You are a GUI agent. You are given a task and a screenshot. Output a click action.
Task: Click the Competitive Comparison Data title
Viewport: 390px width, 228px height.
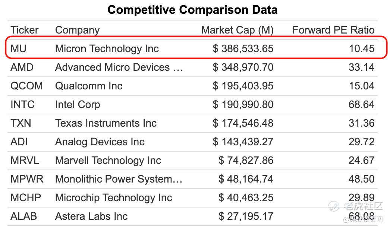click(192, 9)
